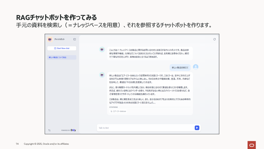This screenshot has height=149, width=264.
Task: Click the page number 74
Action: pyautogui.click(x=17, y=144)
